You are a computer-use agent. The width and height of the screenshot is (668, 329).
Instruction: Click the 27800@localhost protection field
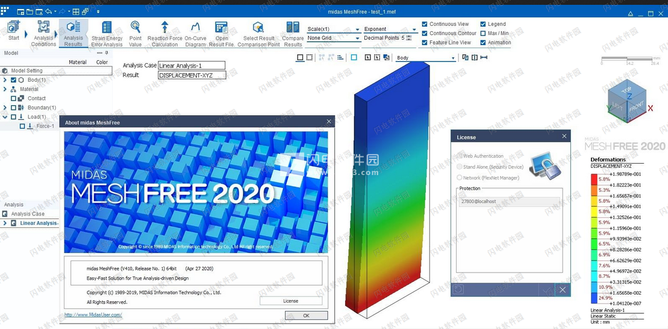point(509,201)
